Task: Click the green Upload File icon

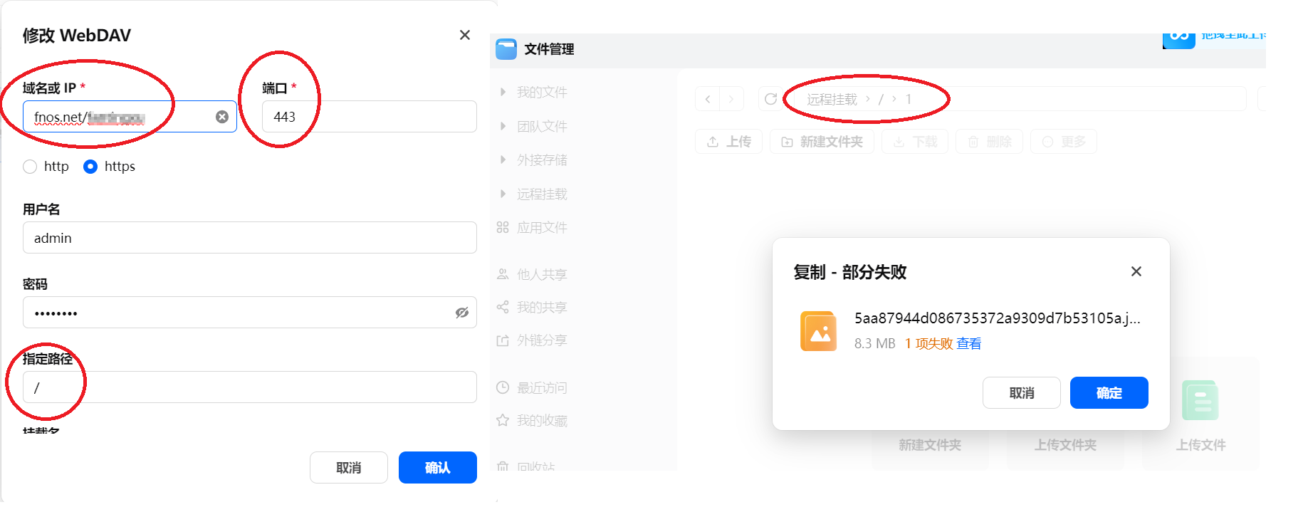Action: point(1200,400)
